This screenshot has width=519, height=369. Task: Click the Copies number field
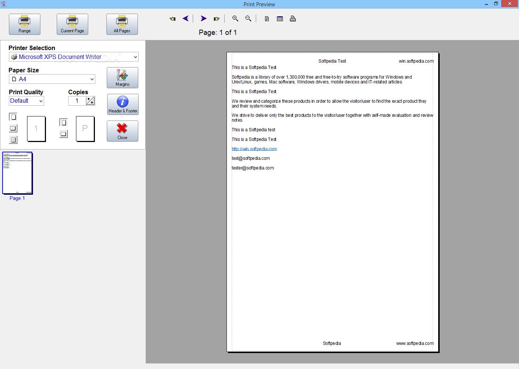pyautogui.click(x=77, y=101)
